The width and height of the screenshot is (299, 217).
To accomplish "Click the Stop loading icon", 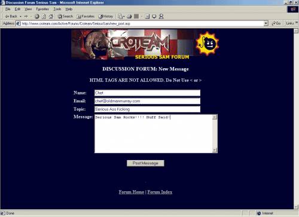I will point(37,16).
